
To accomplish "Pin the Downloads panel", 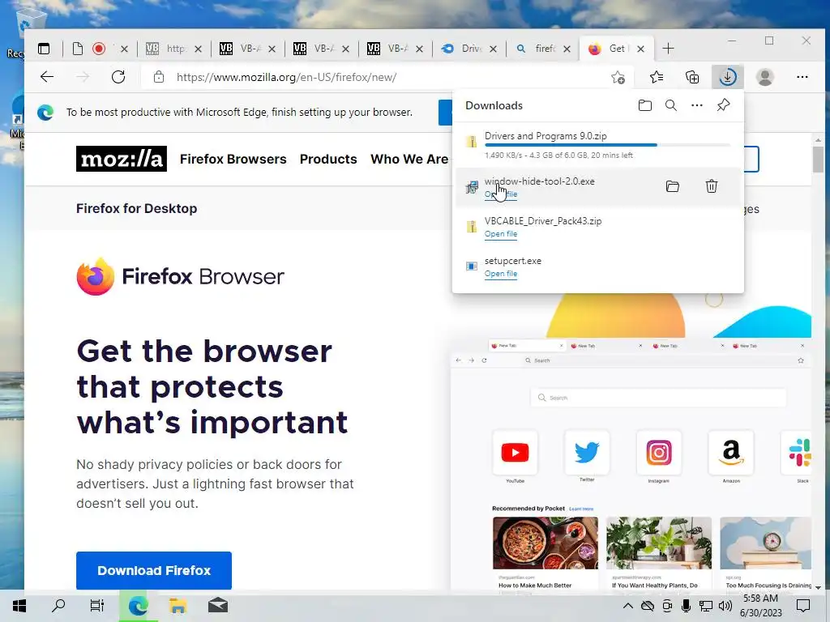I will [723, 105].
